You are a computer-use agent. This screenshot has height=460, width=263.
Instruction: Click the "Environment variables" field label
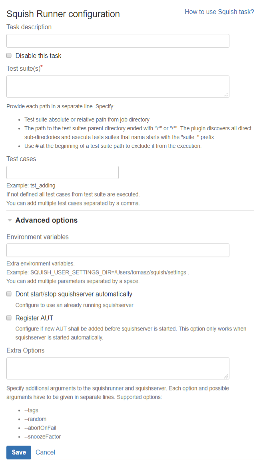[38, 237]
